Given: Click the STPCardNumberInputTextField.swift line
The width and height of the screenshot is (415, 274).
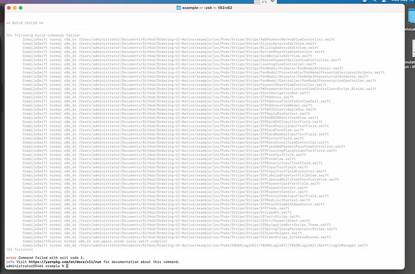Looking at the screenshot, I should click(x=176, y=134).
